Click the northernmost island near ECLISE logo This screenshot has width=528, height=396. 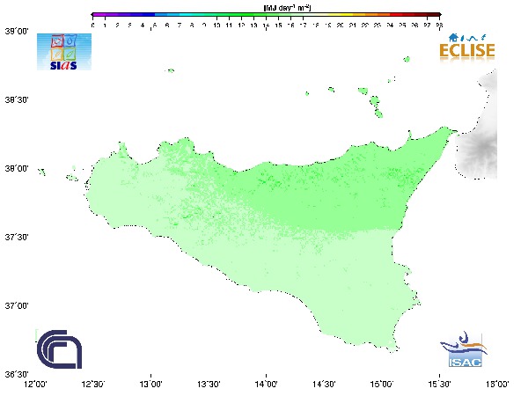[407, 59]
